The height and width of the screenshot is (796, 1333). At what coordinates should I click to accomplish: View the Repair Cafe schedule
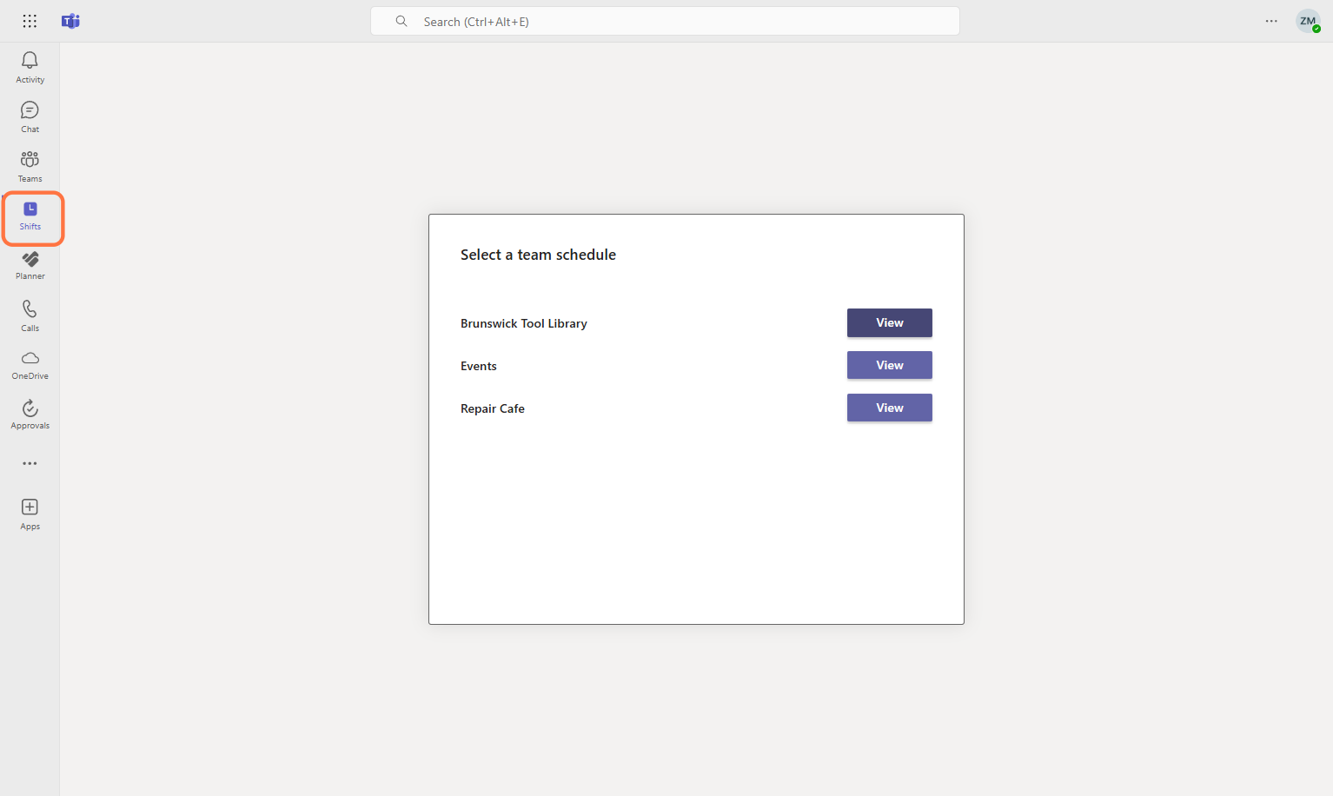pyautogui.click(x=889, y=408)
